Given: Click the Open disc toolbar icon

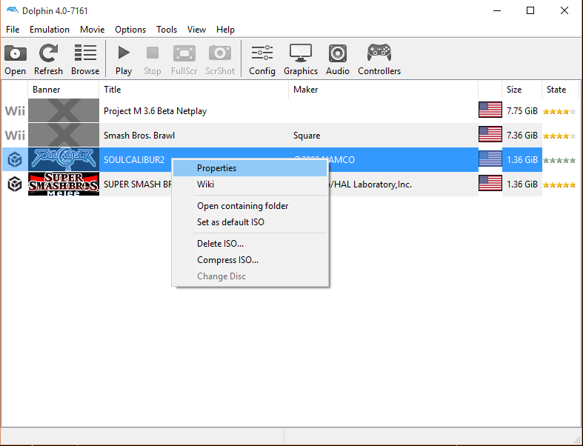Looking at the screenshot, I should click(16, 53).
